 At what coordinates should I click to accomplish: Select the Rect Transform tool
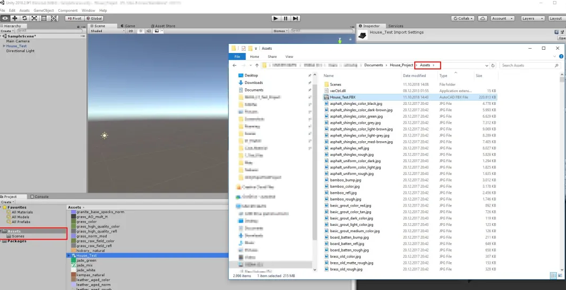click(x=44, y=18)
